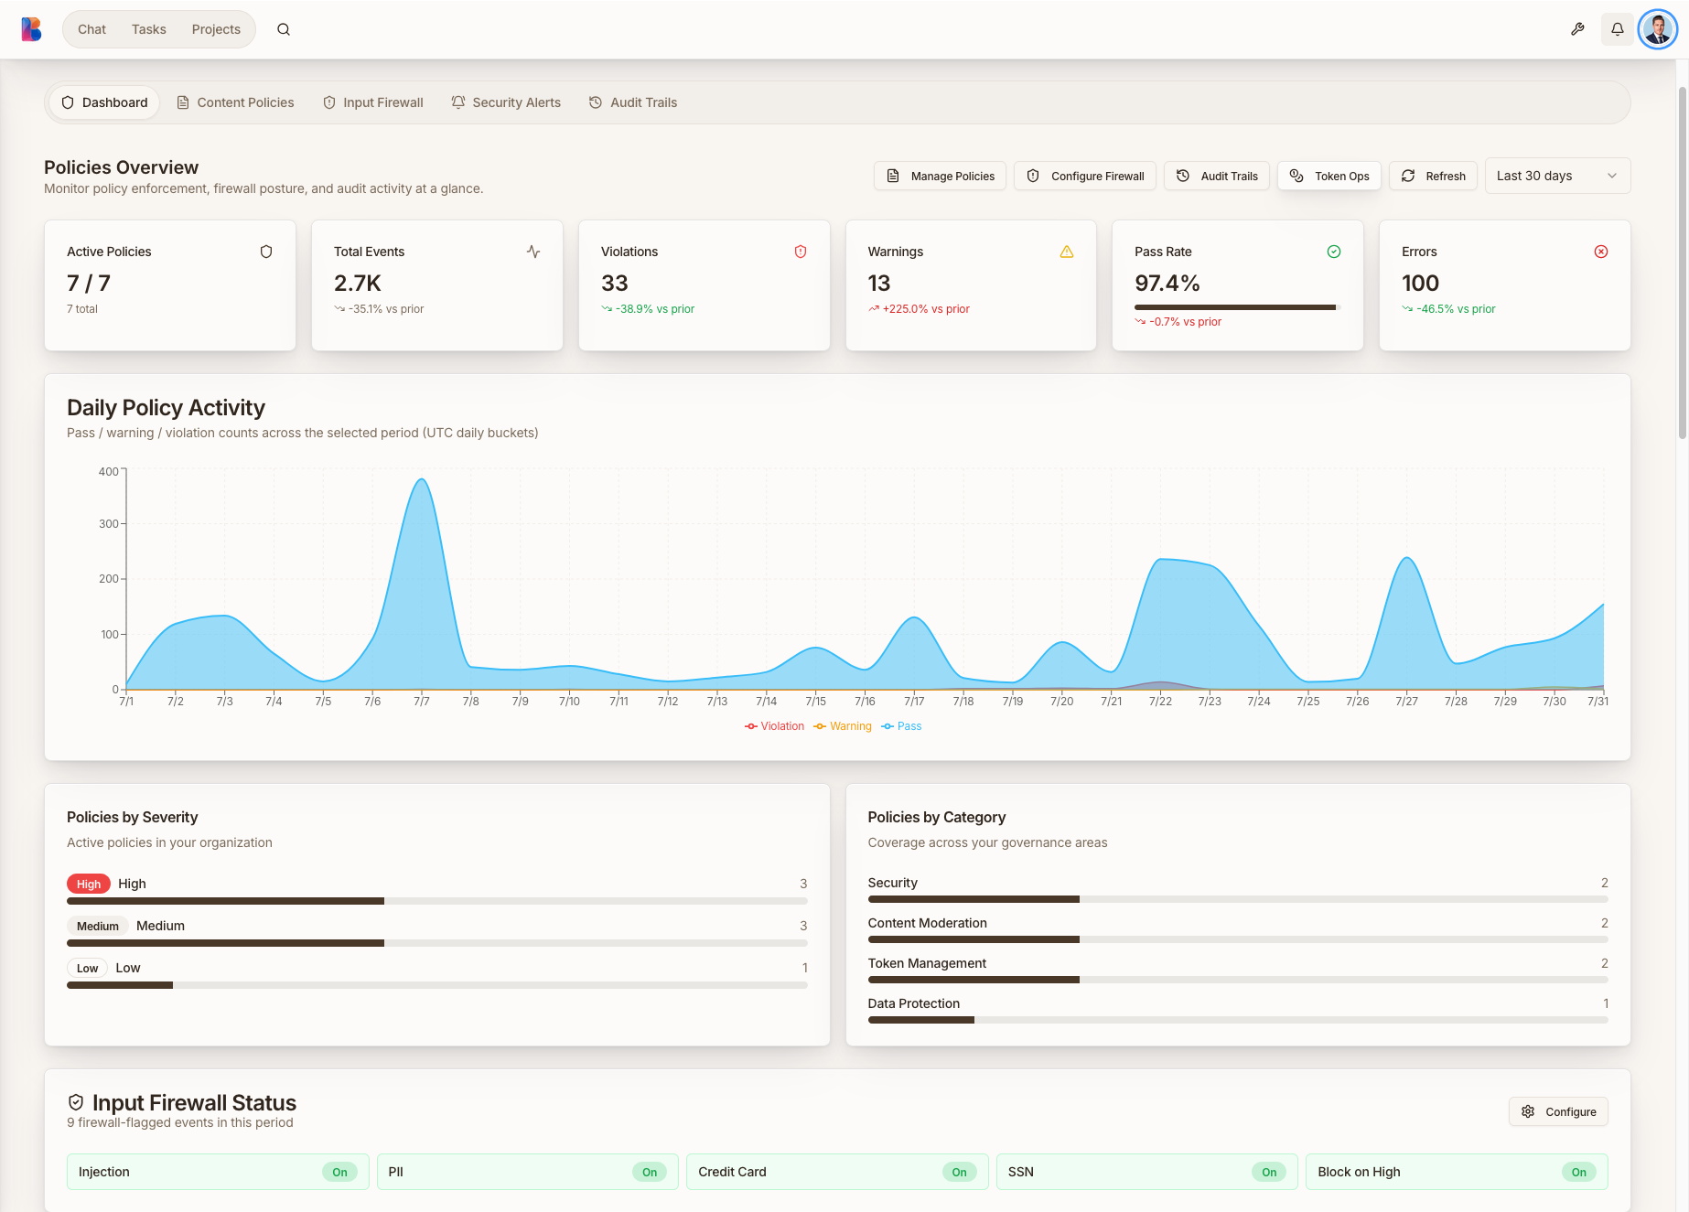Toggle the Violation series in legend
This screenshot has width=1689, height=1212.
click(x=774, y=726)
